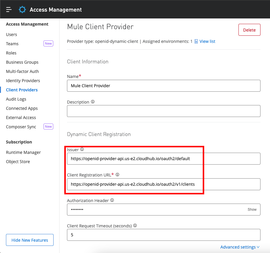Open Users in the sidebar
The height and width of the screenshot is (253, 270).
[x=11, y=35]
